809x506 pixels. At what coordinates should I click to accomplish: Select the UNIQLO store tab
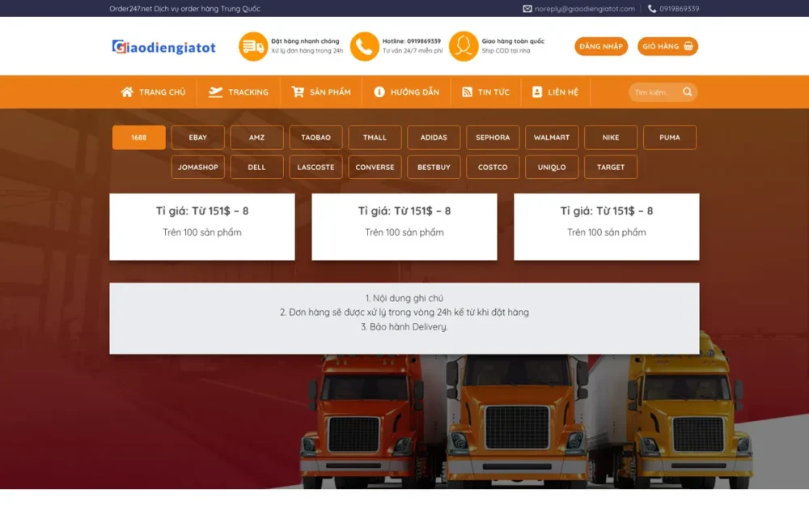point(552,168)
